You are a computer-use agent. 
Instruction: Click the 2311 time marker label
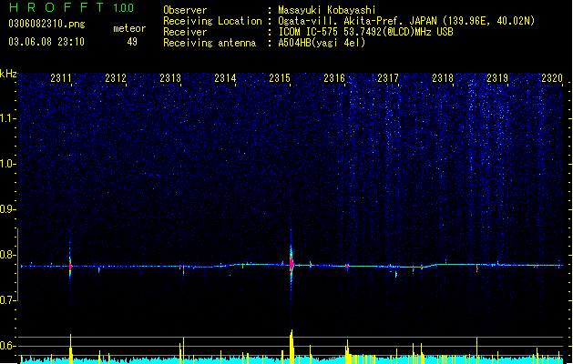click(x=61, y=78)
